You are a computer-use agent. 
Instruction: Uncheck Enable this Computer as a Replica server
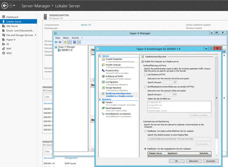pos(142,62)
